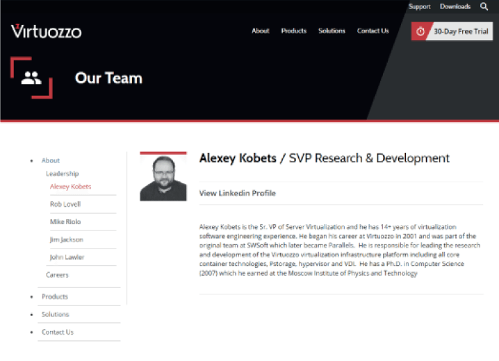The height and width of the screenshot is (361, 499).
Task: Select Alexey Kobets in the sidebar
Action: pos(71,187)
